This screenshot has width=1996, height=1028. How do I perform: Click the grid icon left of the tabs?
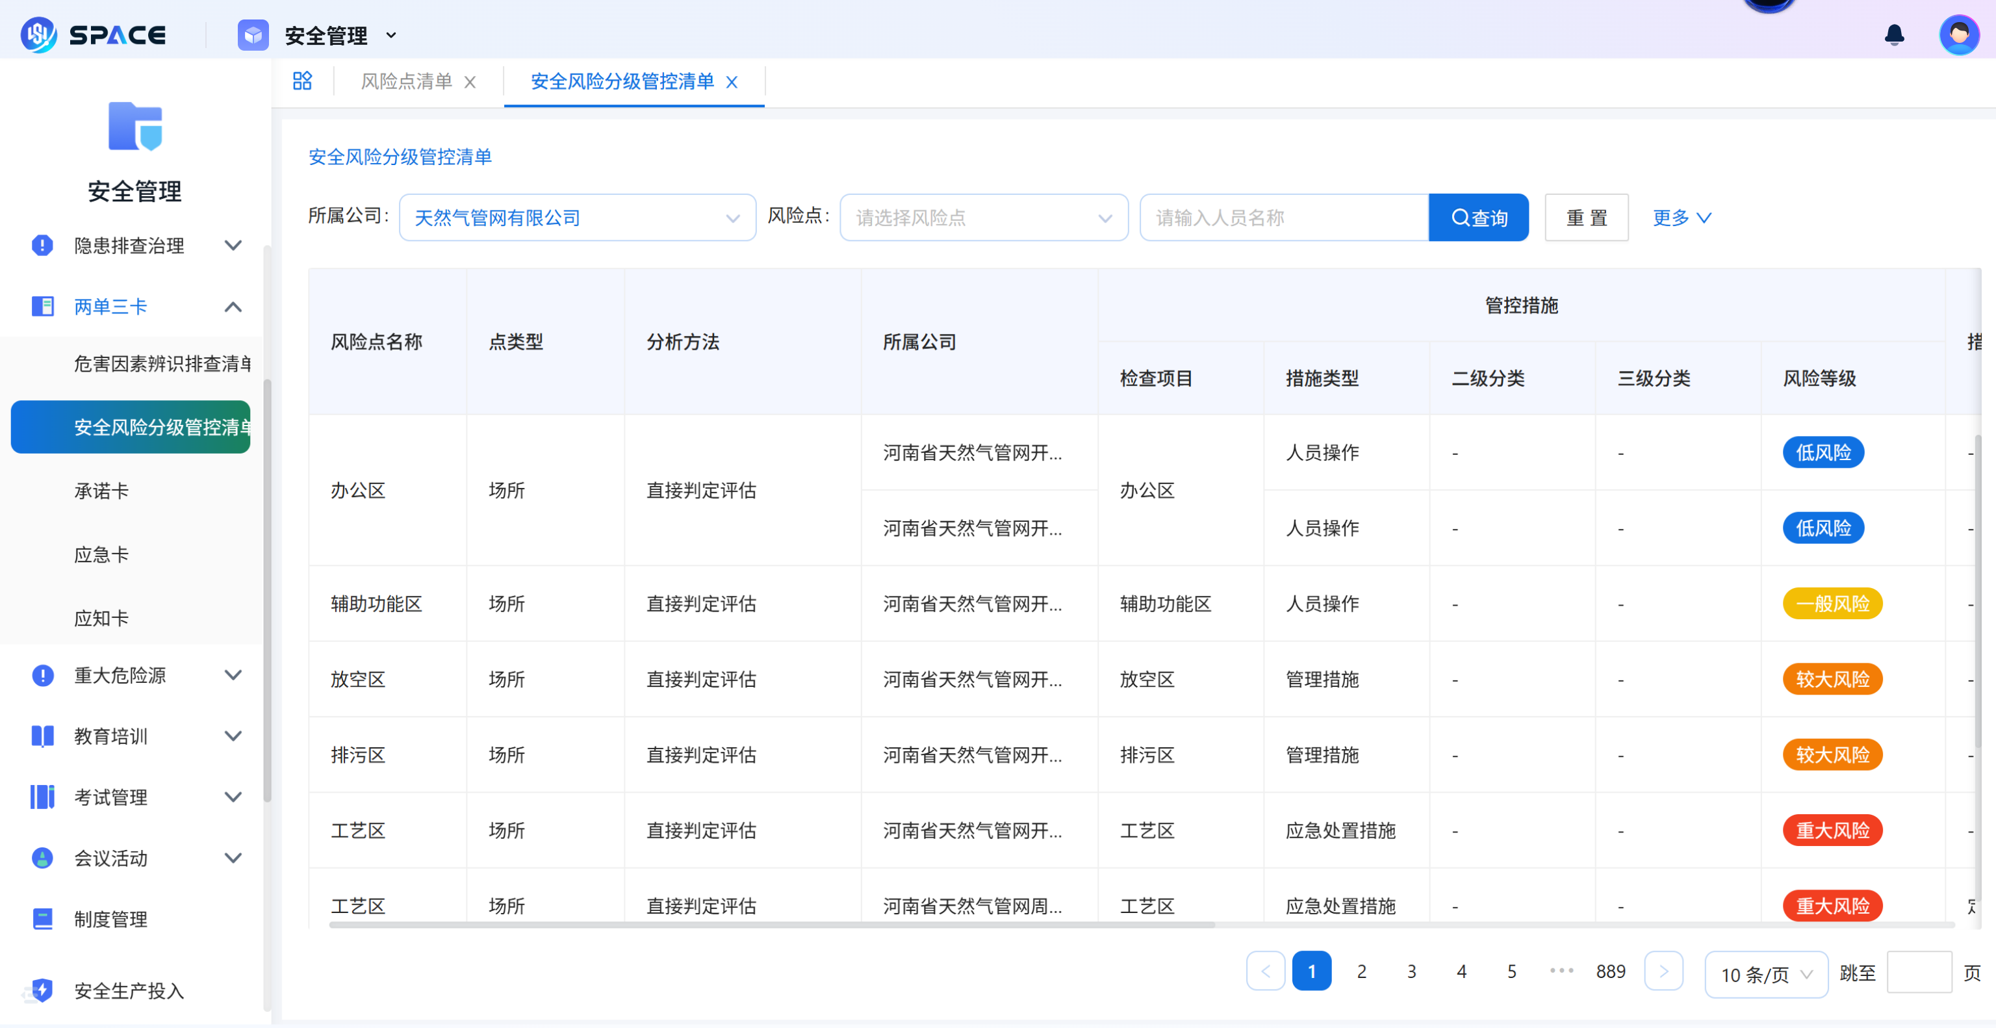[x=303, y=81]
